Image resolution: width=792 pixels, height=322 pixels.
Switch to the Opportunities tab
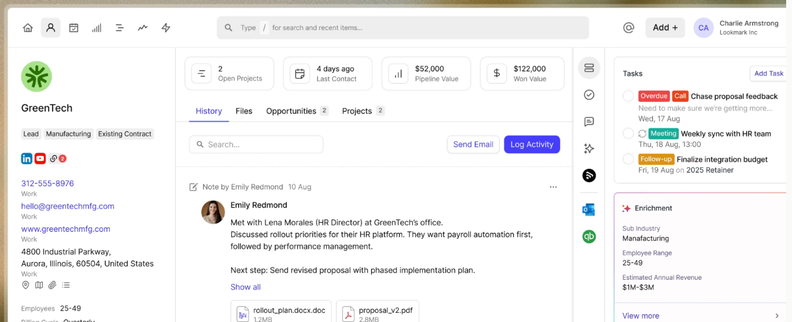(x=297, y=111)
